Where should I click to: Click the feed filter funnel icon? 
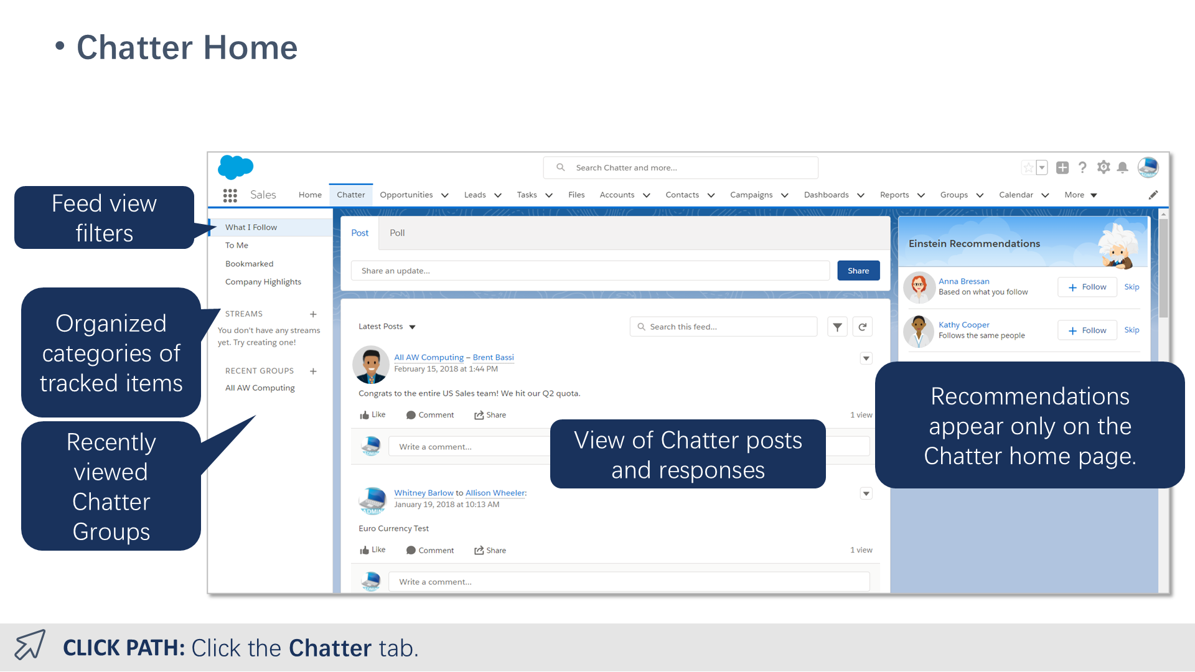click(838, 327)
